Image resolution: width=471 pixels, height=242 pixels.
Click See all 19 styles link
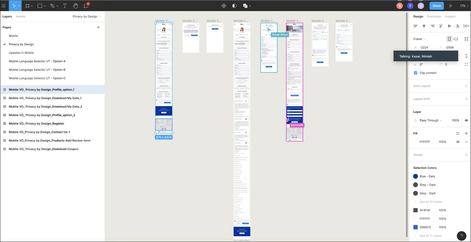tap(431, 202)
